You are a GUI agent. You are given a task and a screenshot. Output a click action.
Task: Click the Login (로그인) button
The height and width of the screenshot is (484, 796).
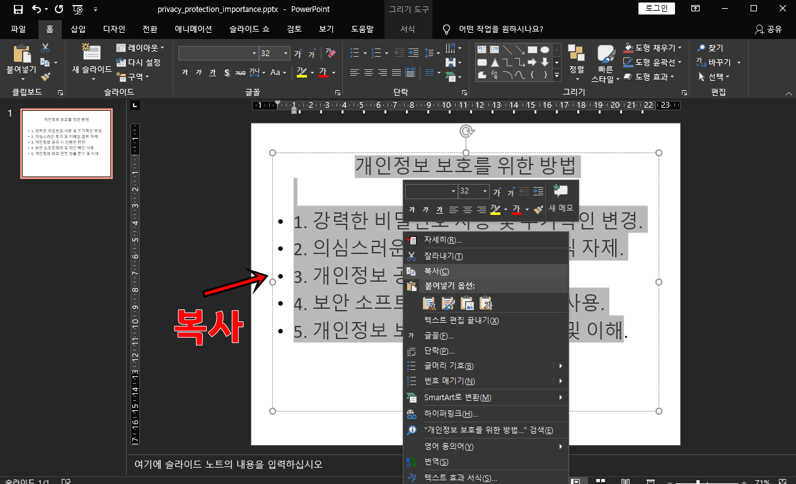pyautogui.click(x=657, y=9)
